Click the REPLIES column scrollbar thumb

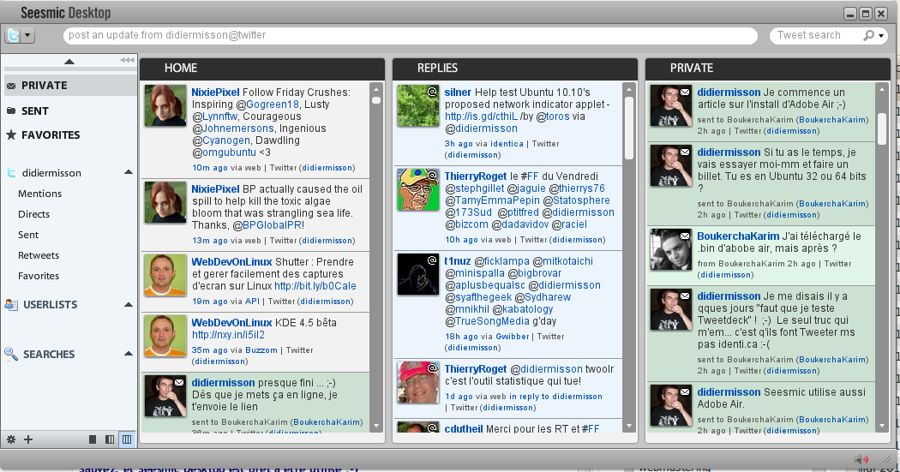tap(629, 128)
